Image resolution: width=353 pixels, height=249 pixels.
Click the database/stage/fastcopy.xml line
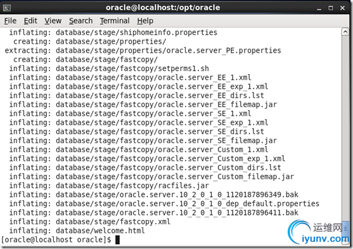(89, 222)
